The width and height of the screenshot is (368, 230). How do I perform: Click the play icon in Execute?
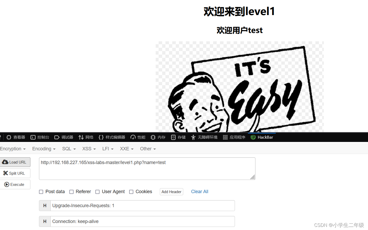coord(7,185)
